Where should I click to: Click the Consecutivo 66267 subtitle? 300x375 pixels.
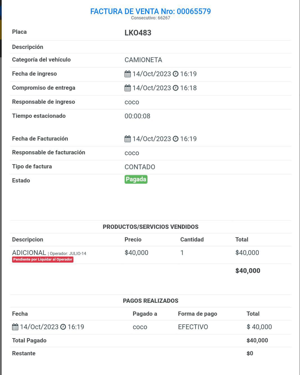tap(151, 18)
